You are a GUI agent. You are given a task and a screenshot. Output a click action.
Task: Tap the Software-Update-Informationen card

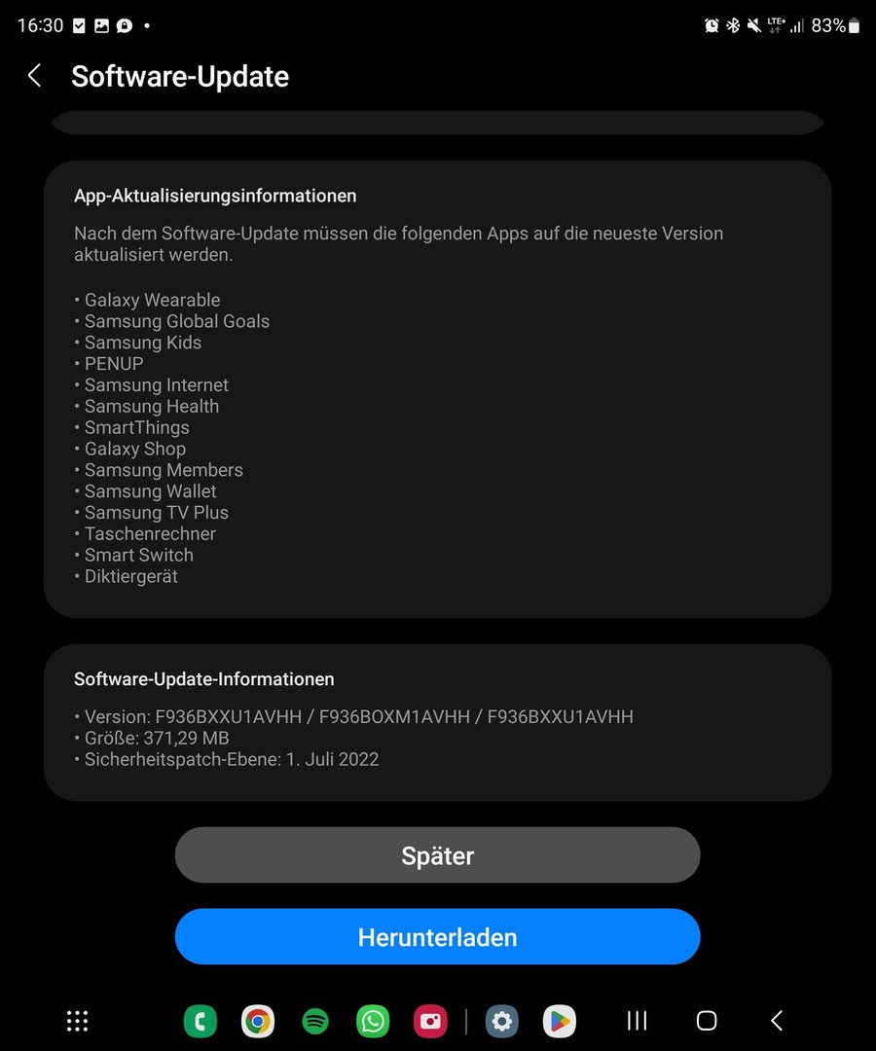coord(438,722)
